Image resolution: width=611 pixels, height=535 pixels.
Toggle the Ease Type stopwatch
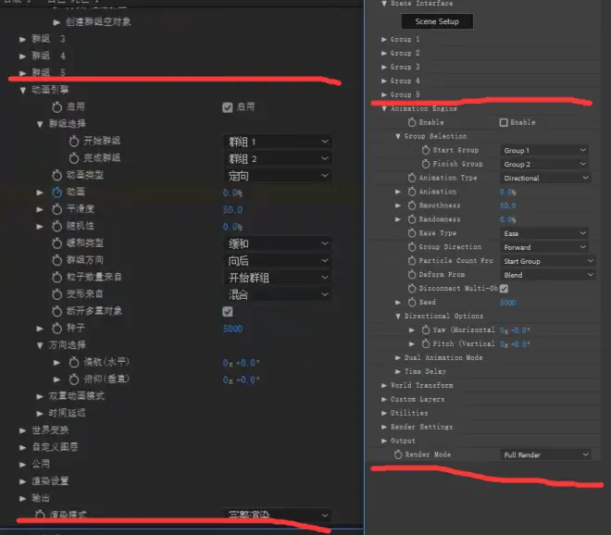click(x=412, y=233)
